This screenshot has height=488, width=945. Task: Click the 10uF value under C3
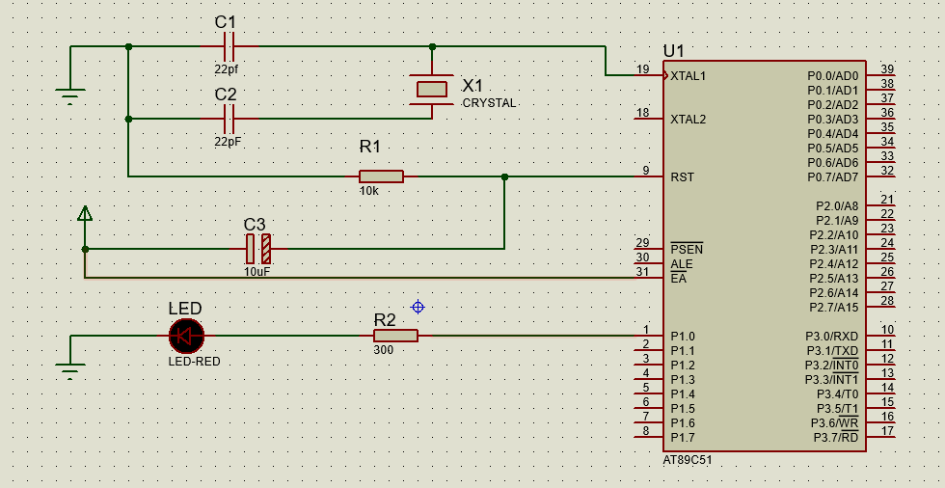pyautogui.click(x=256, y=272)
